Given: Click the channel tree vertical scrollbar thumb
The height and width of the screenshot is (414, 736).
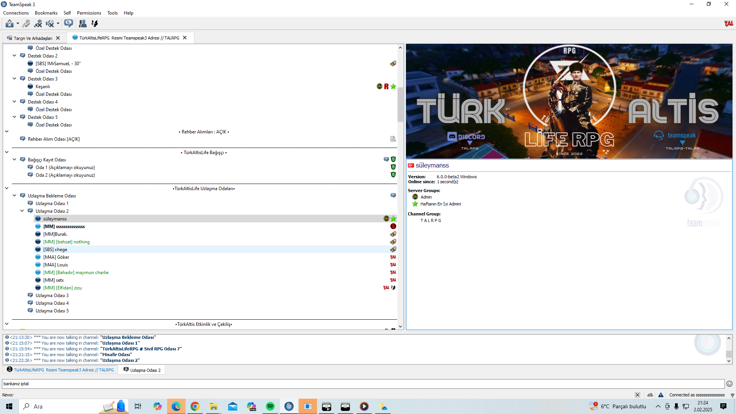Looking at the screenshot, I should click(x=400, y=104).
